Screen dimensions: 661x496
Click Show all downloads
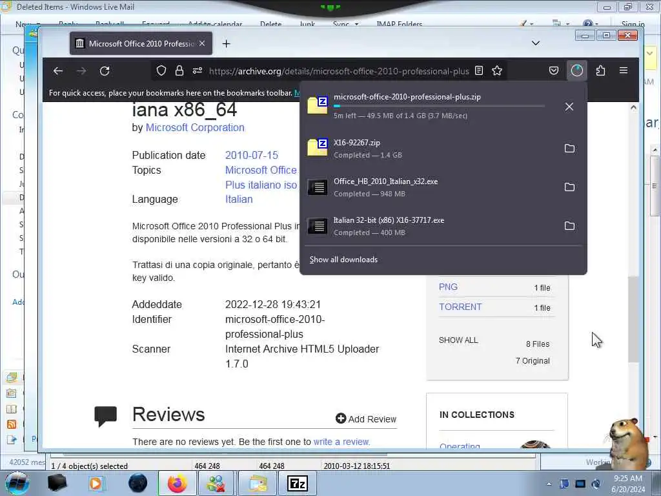click(x=343, y=260)
